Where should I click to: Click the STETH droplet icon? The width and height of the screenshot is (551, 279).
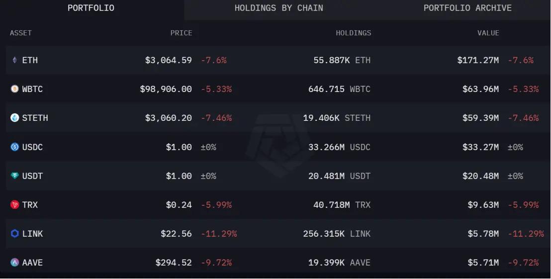point(14,118)
